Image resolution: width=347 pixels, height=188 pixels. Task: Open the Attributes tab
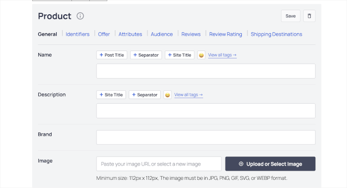click(x=130, y=34)
